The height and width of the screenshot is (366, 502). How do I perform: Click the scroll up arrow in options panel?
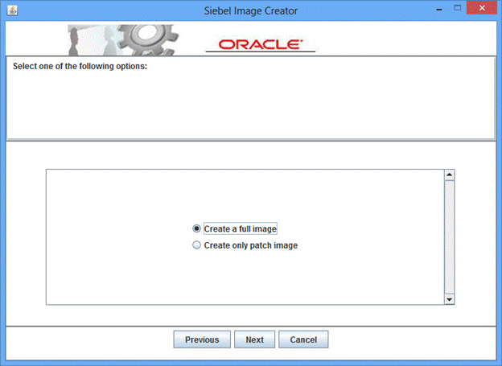coord(450,175)
